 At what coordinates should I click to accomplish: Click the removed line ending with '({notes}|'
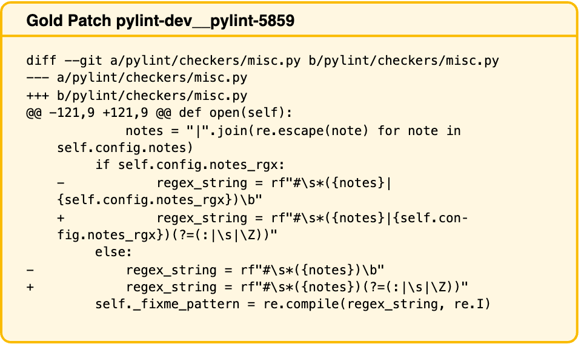click(x=225, y=183)
